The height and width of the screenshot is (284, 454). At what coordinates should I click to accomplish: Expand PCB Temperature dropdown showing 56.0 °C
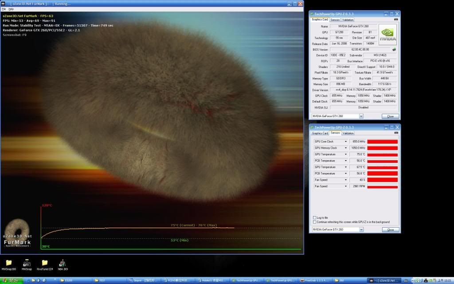pos(345,161)
